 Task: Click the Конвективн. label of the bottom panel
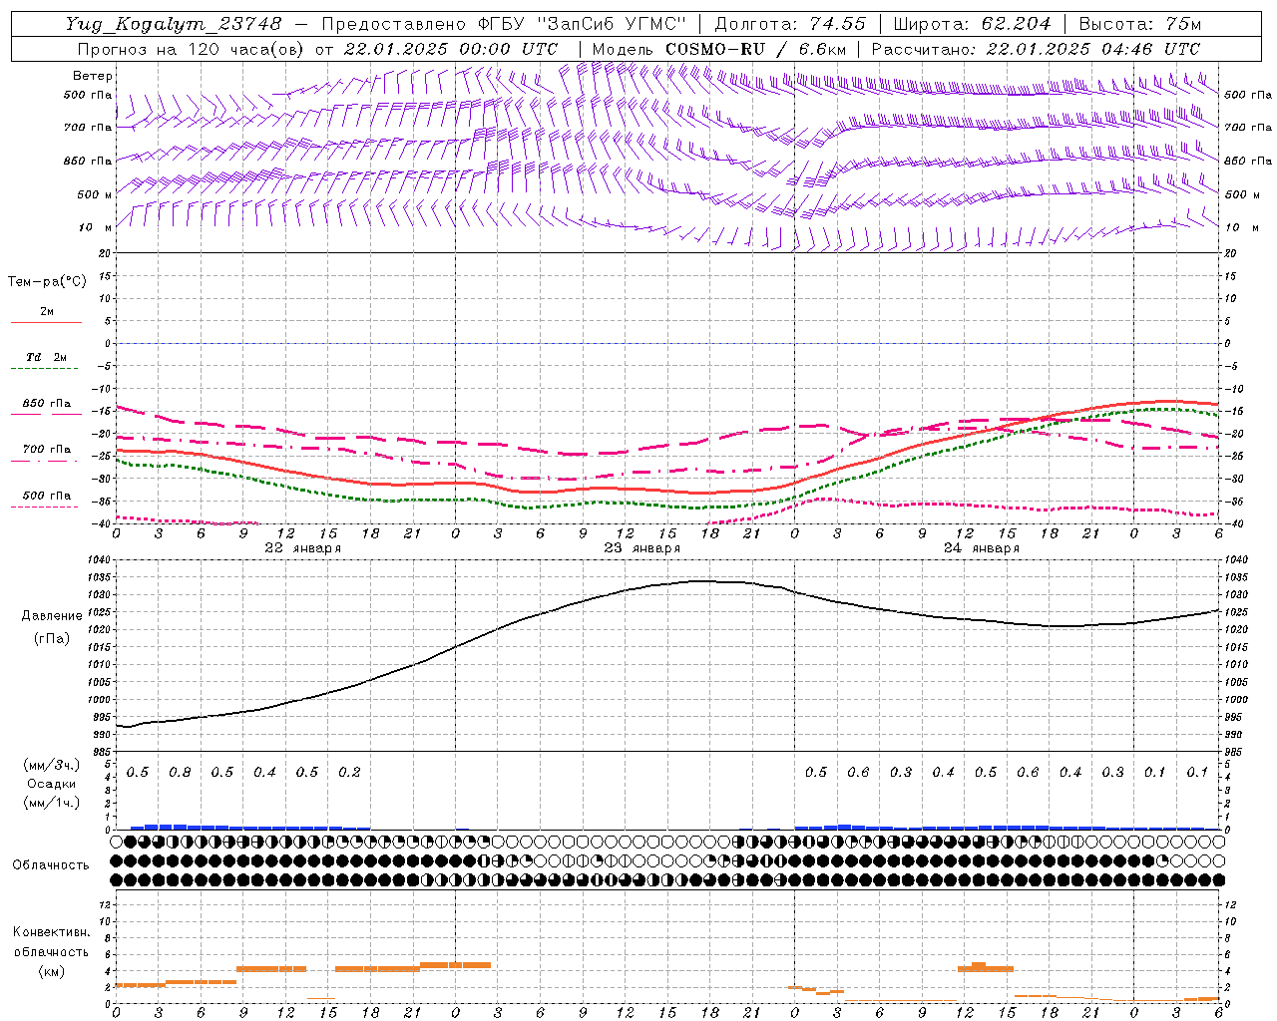coord(51,932)
